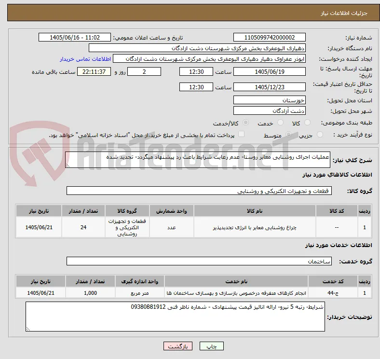Click the چاپ print button
The width and height of the screenshot is (380, 359).
(x=212, y=346)
